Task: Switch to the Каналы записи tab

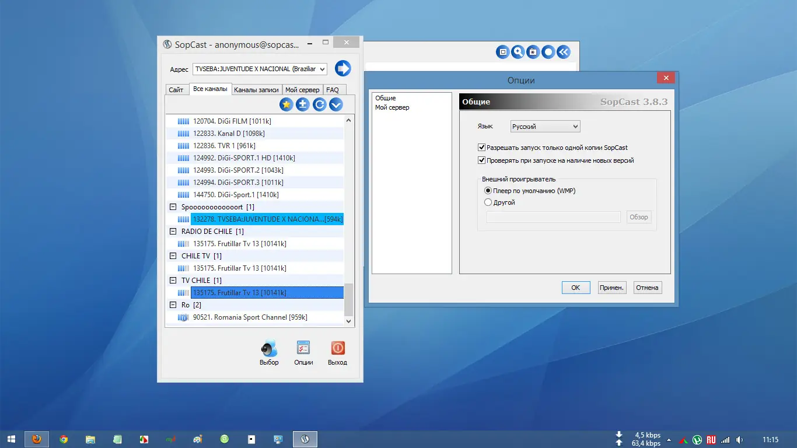Action: coord(257,90)
